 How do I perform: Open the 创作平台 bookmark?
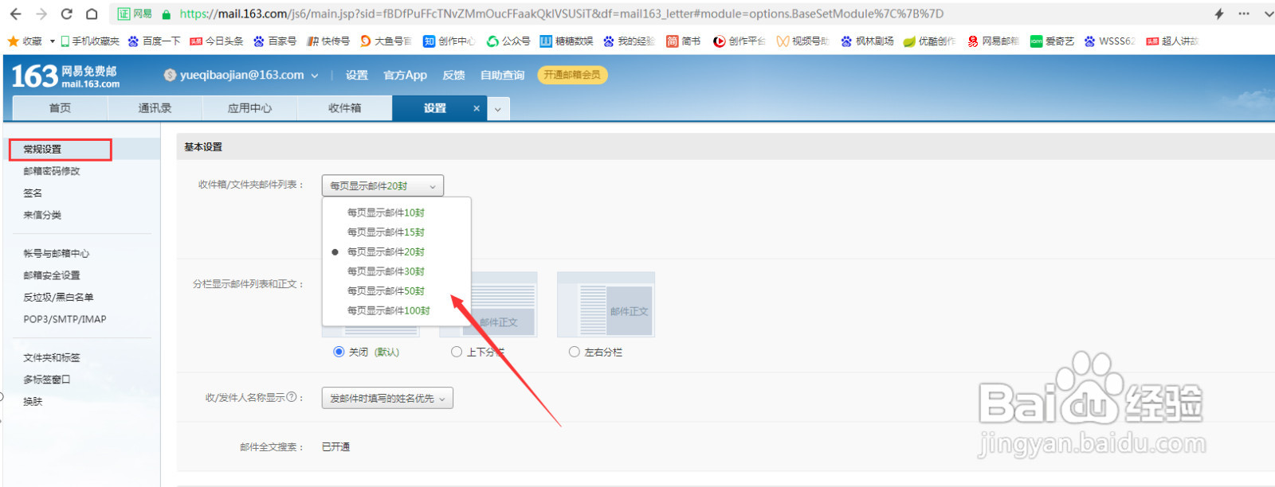pyautogui.click(x=739, y=41)
